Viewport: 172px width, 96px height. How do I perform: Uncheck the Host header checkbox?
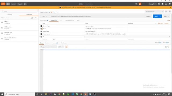pyautogui.click(x=41, y=29)
